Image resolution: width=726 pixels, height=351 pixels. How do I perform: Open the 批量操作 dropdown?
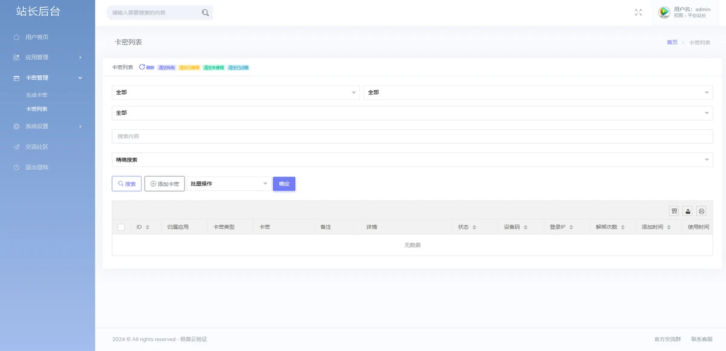point(229,184)
